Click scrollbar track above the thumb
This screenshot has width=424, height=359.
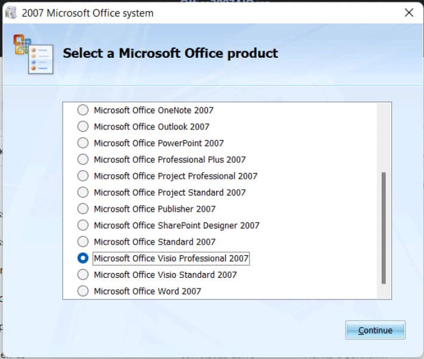click(383, 137)
